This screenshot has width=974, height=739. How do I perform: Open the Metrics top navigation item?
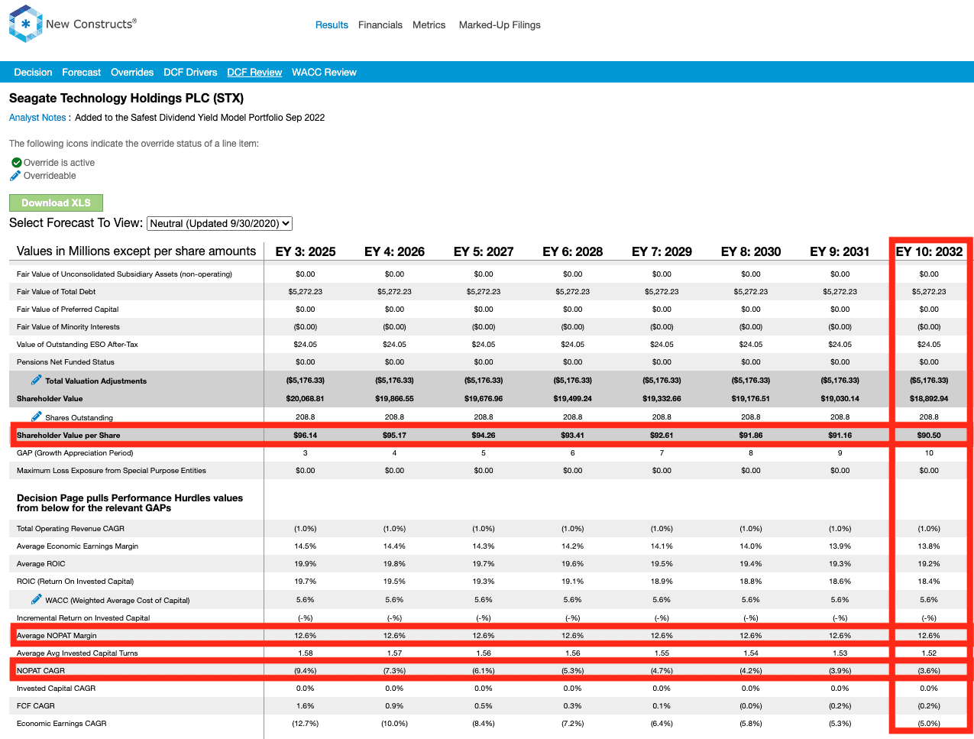(x=429, y=25)
